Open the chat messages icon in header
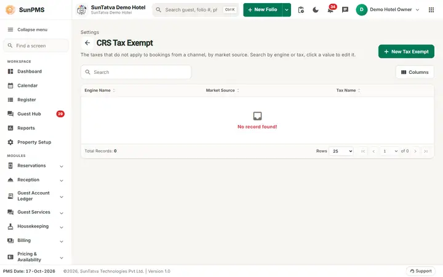The width and height of the screenshot is (443, 277). pyautogui.click(x=345, y=10)
